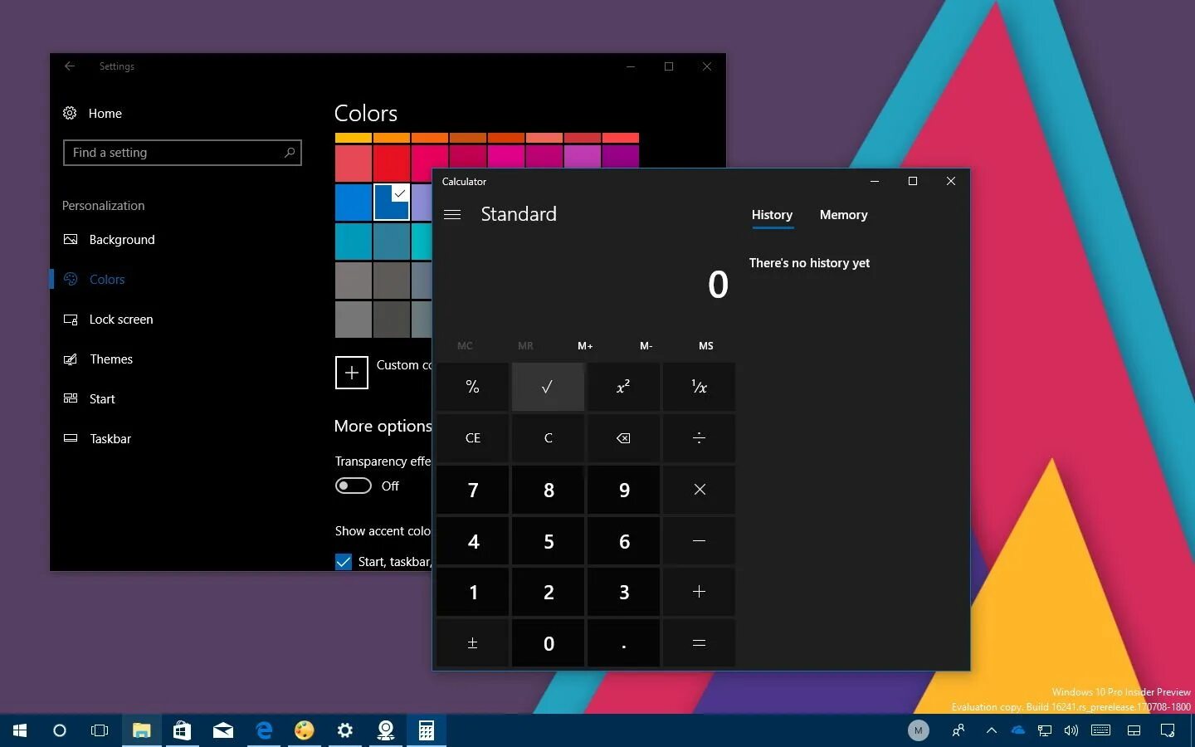Pick the purple swatch at row end
Image resolution: width=1195 pixels, height=747 pixels.
pos(621,156)
